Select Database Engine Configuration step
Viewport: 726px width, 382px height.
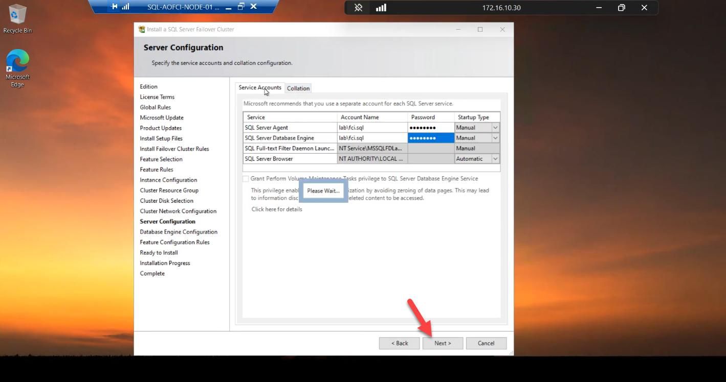click(179, 232)
